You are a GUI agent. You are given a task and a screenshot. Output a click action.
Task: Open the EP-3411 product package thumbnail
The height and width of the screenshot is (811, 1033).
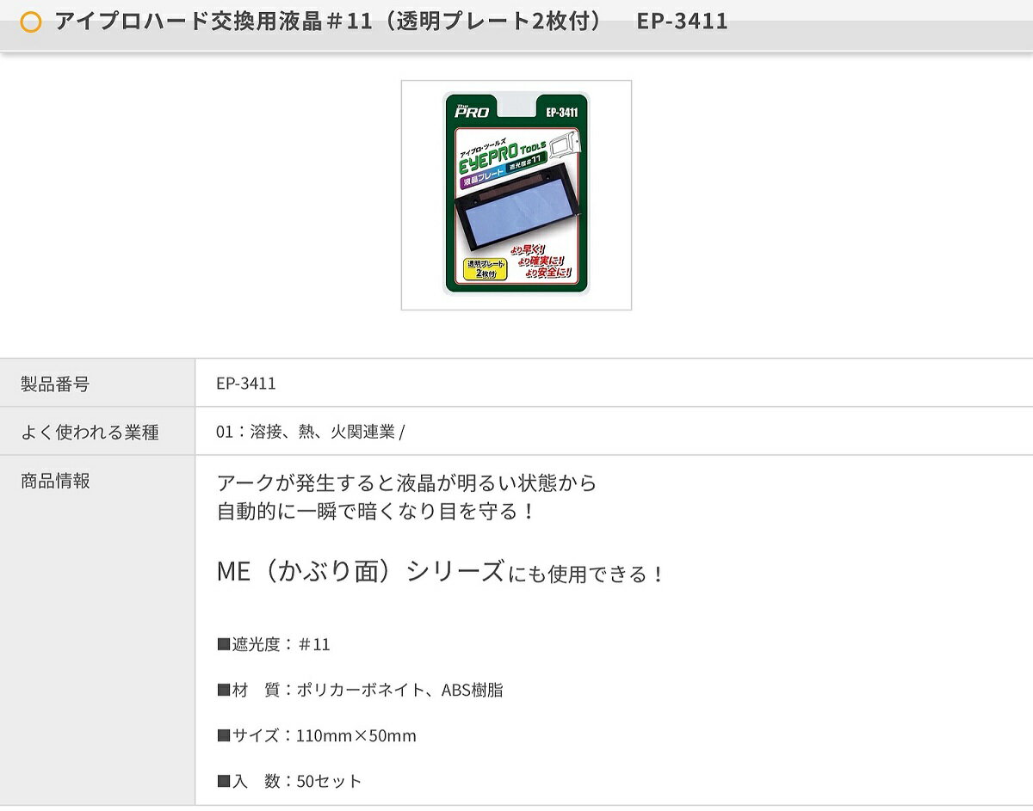point(516,195)
